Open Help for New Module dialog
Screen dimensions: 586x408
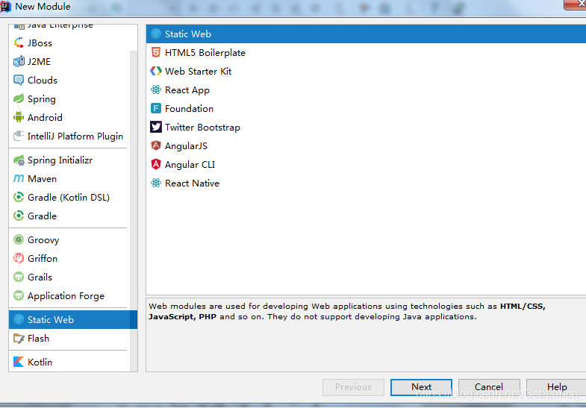coord(557,387)
